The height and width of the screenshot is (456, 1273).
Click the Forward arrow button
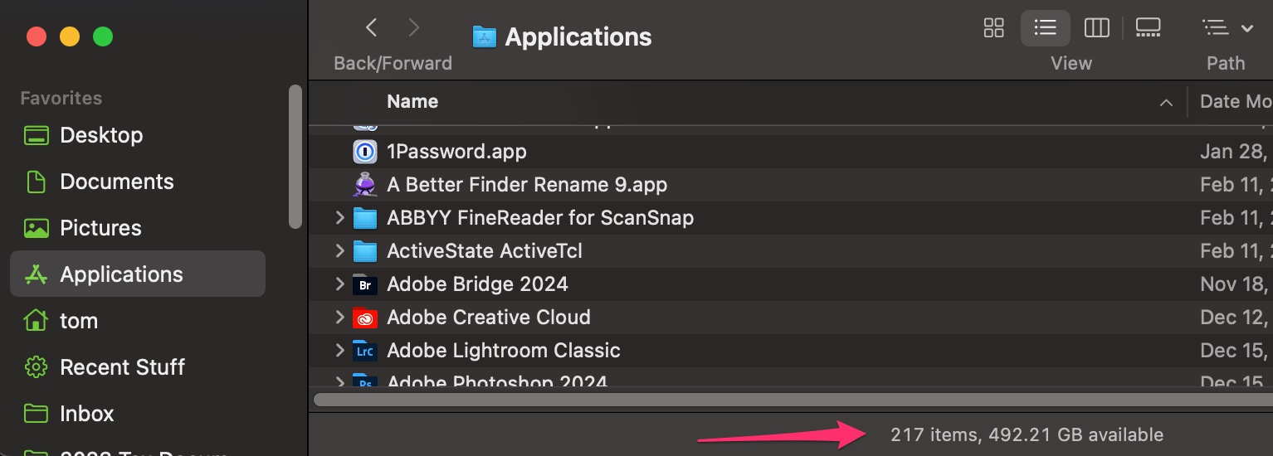(414, 28)
